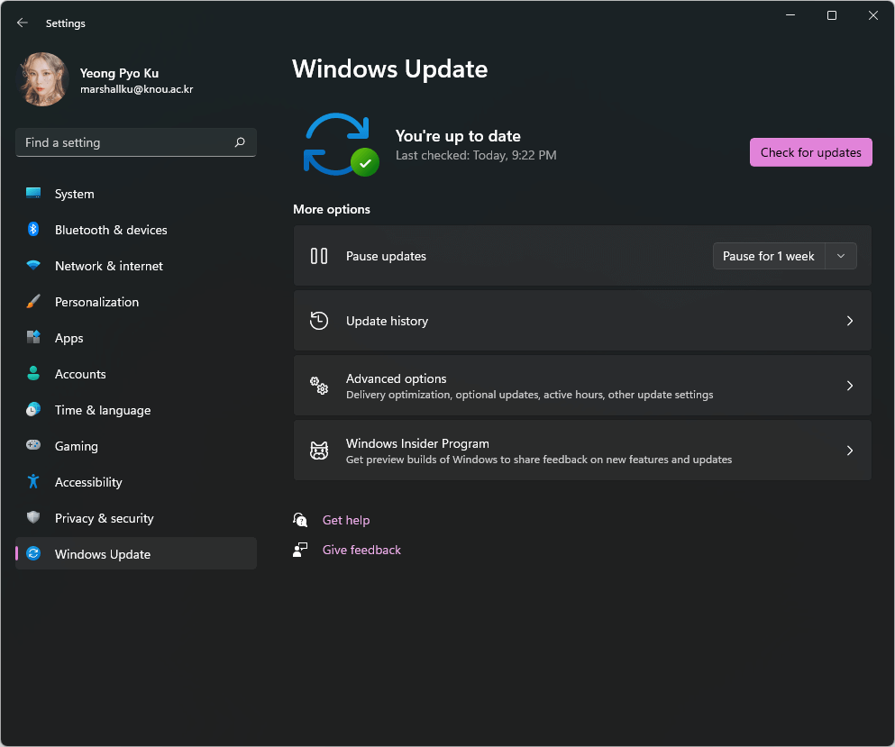Open the Get help link
The width and height of the screenshot is (895, 747).
coord(346,520)
